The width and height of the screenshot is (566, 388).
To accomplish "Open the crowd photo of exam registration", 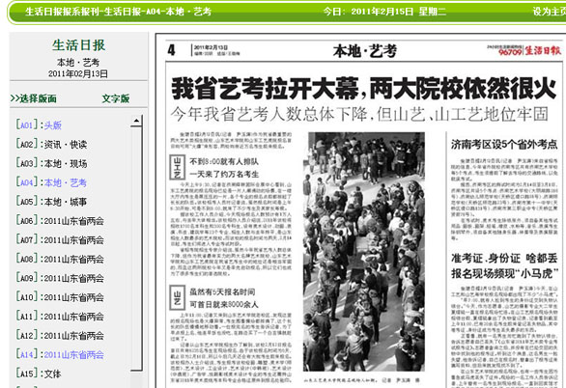I will 363,252.
